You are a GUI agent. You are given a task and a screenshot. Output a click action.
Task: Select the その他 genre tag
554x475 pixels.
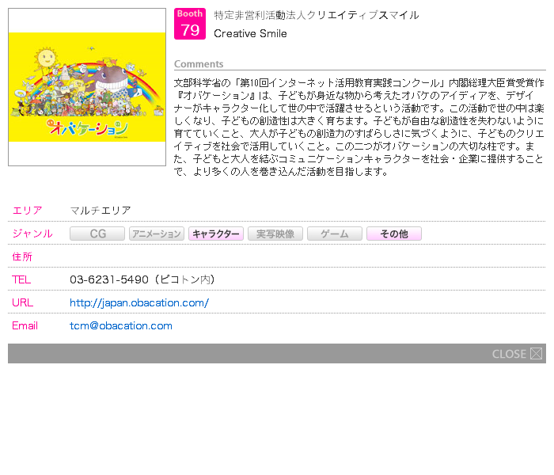(394, 234)
